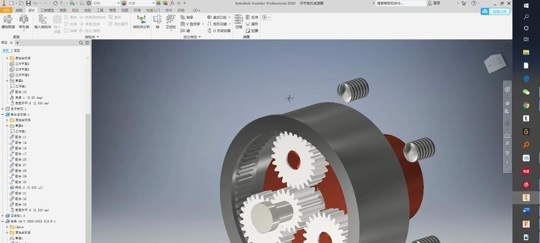Open the full navigation wheel

pos(507,89)
